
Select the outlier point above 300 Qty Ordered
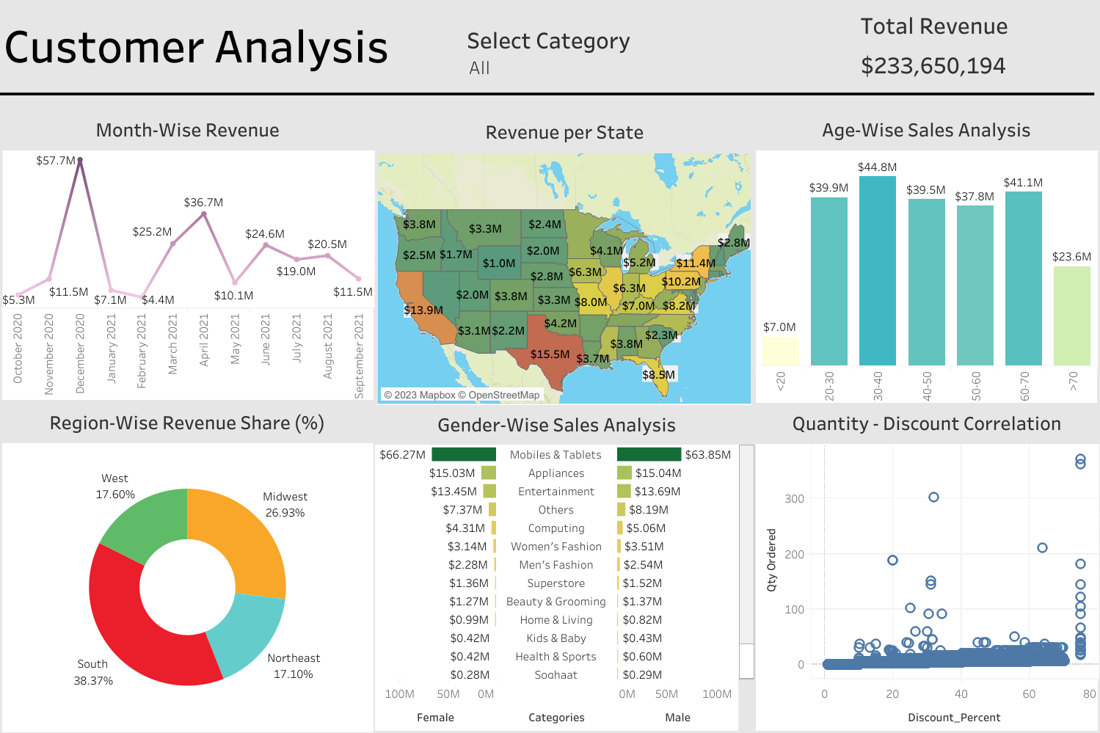933,497
